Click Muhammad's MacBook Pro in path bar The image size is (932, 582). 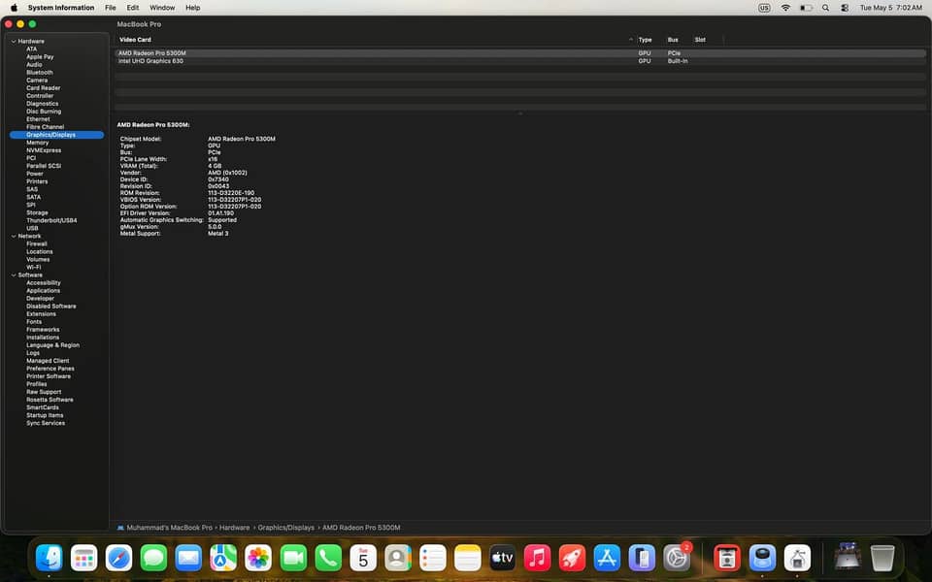point(169,528)
